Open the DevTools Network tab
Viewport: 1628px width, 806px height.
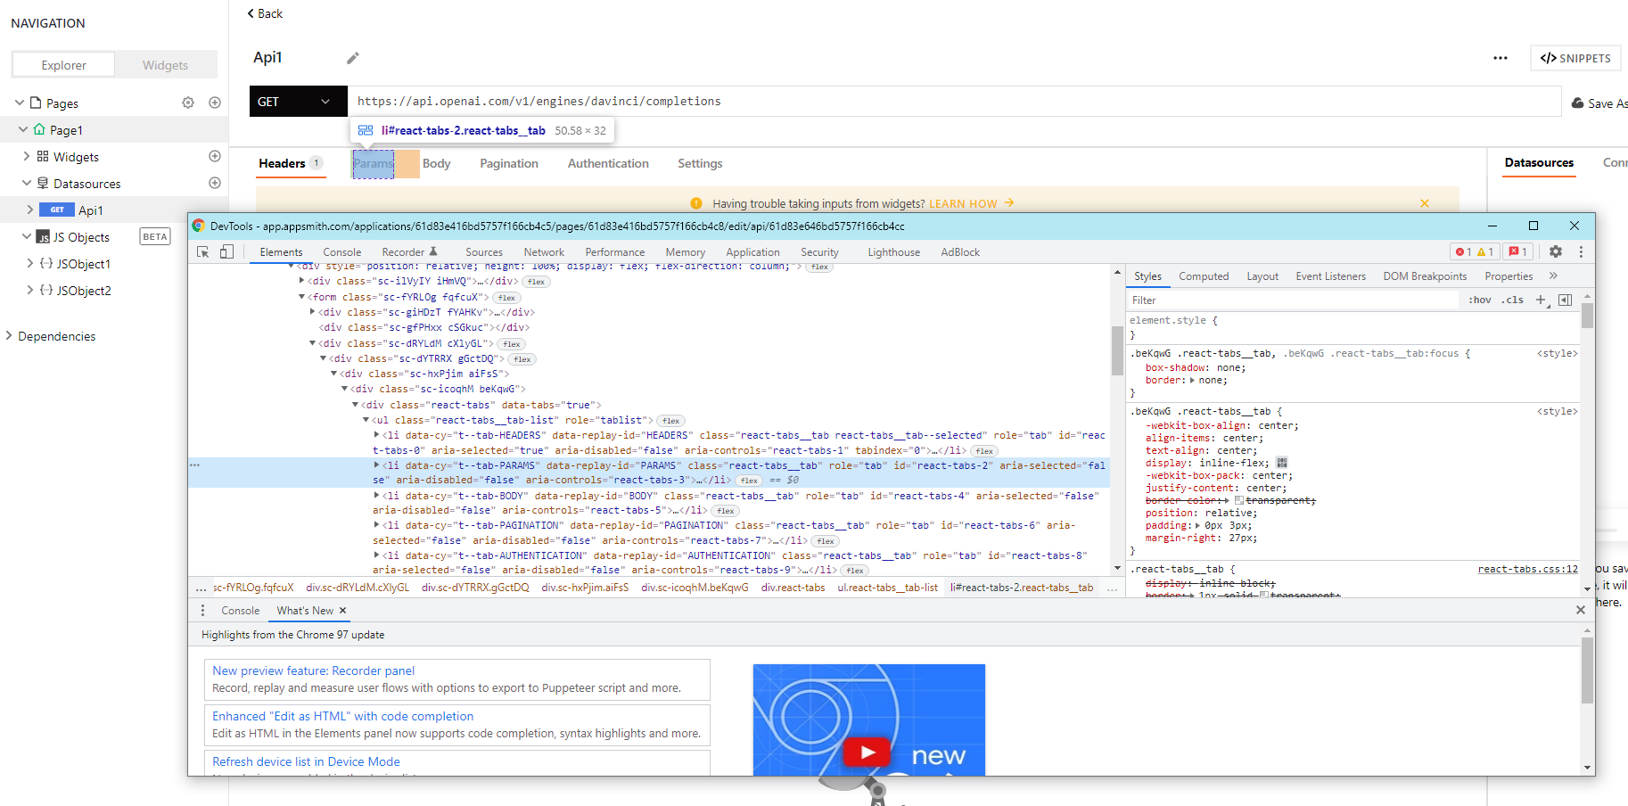(544, 252)
